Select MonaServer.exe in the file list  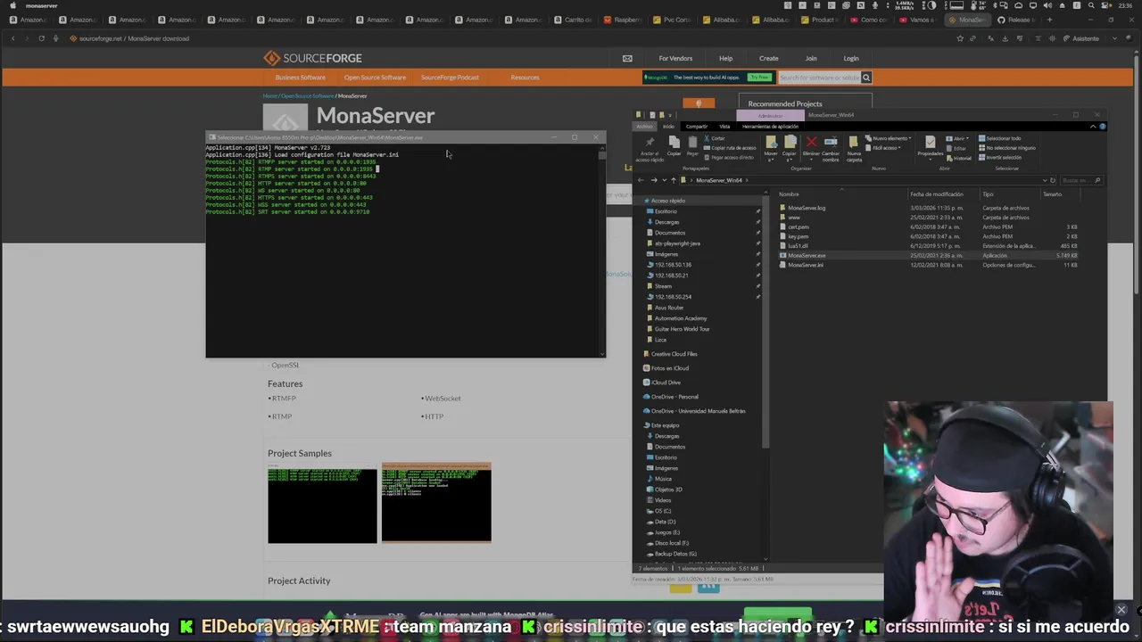[807, 255]
